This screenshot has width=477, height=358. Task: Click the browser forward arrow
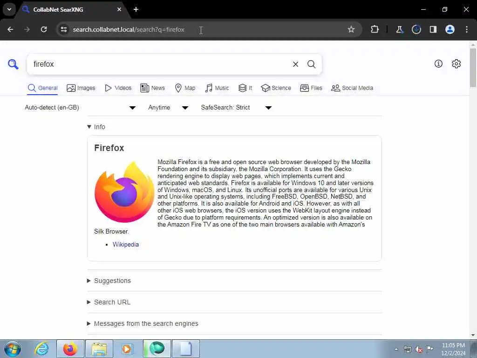[x=27, y=29]
